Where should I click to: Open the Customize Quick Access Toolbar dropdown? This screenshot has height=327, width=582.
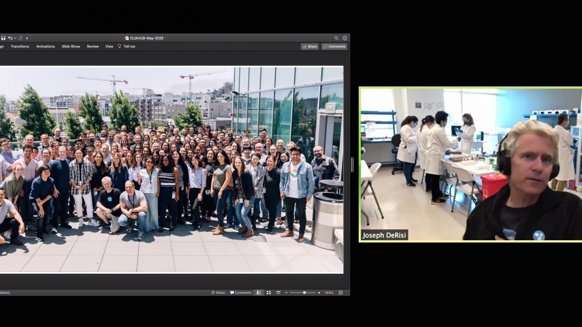click(x=27, y=38)
